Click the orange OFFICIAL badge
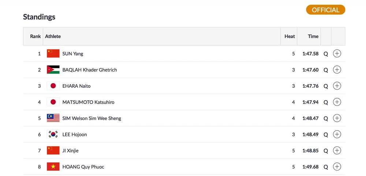The image size is (366, 176). (x=325, y=10)
